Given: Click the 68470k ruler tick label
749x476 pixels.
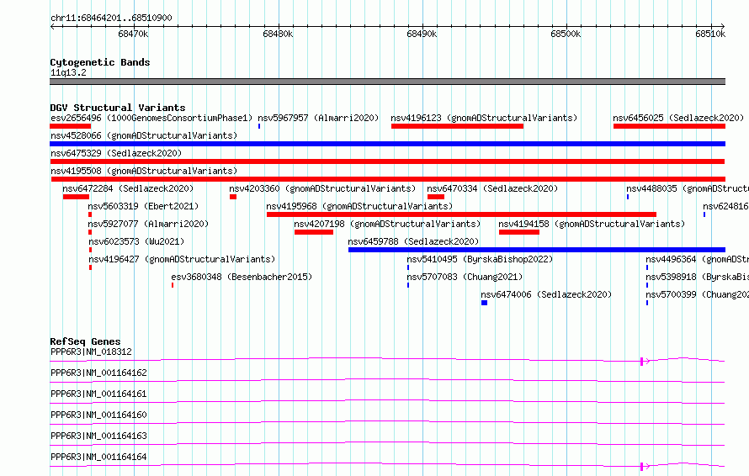Looking at the screenshot, I should click(x=133, y=34).
